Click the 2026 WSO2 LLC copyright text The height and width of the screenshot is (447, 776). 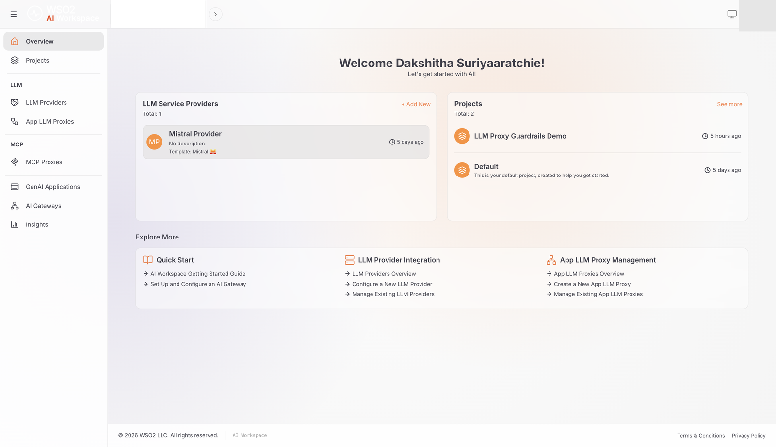click(168, 435)
